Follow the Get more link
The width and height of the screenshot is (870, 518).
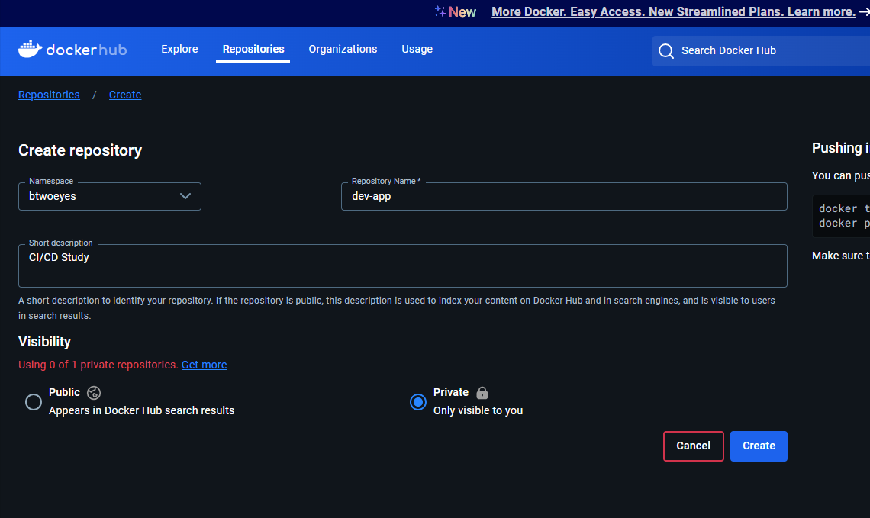pos(205,365)
